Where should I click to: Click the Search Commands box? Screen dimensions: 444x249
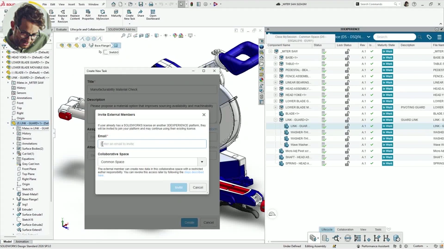coord(377,4)
